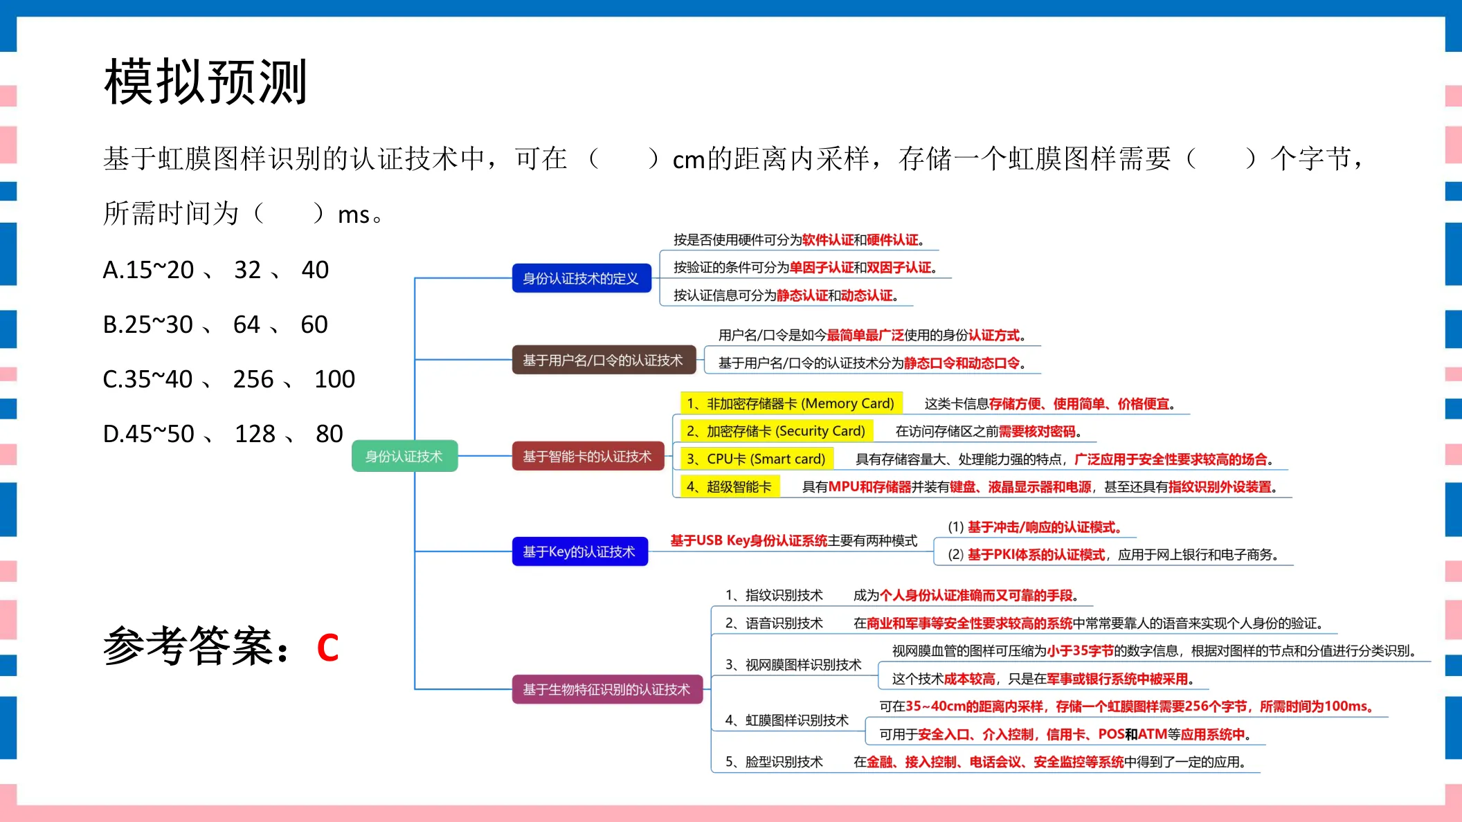
Task: Click yellow label CPU卡 (Smart card)
Action: 756,459
